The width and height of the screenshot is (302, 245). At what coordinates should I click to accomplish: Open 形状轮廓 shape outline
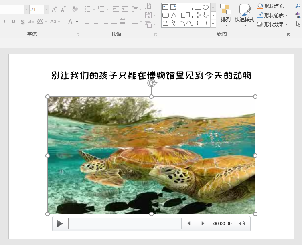272,15
